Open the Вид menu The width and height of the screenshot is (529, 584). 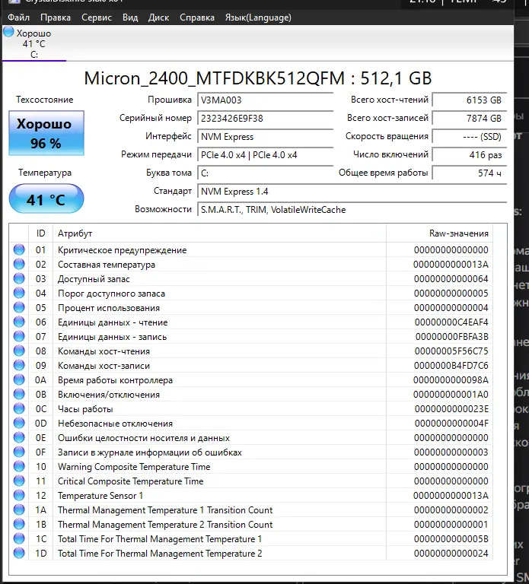pos(130,17)
